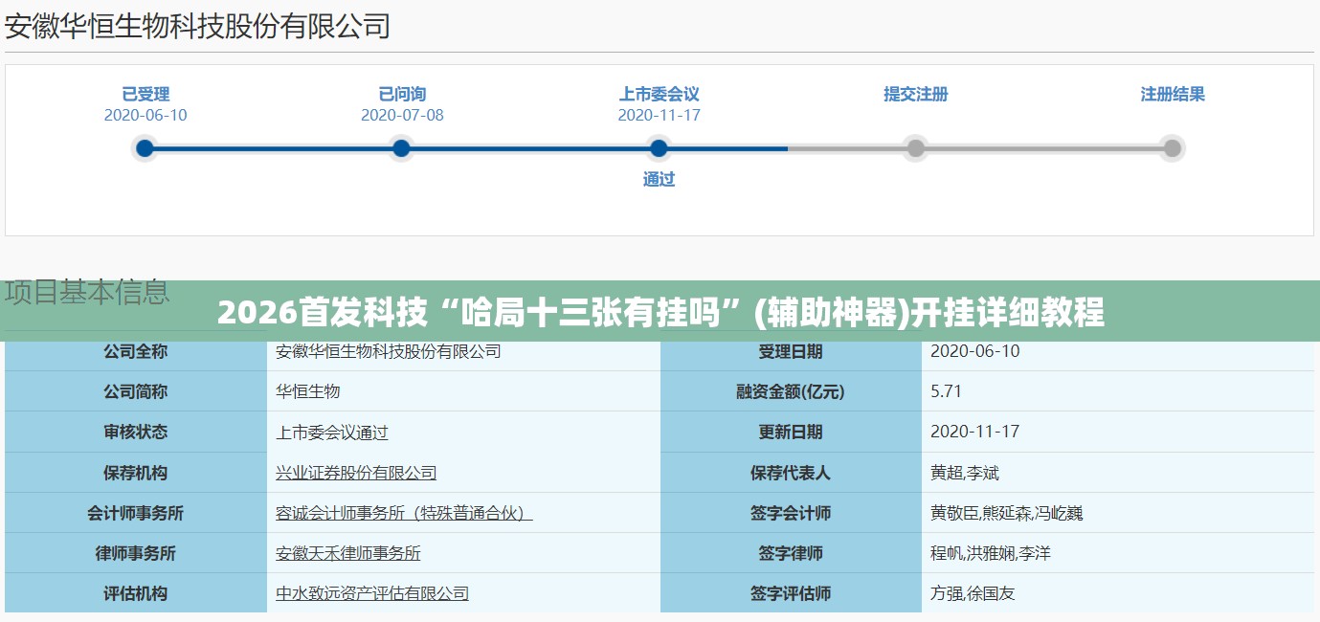
Task: Click the page title 安徽华恒生物科技股份有限公司
Action: 198,25
